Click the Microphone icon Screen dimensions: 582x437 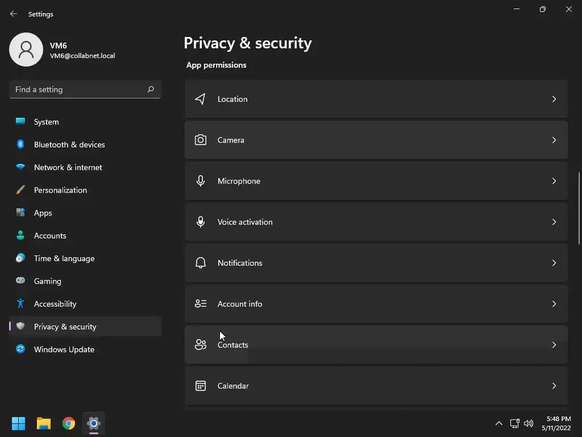200,181
